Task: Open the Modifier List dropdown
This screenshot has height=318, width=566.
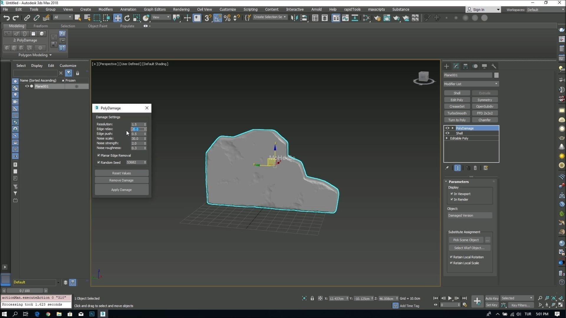Action: coord(471,84)
